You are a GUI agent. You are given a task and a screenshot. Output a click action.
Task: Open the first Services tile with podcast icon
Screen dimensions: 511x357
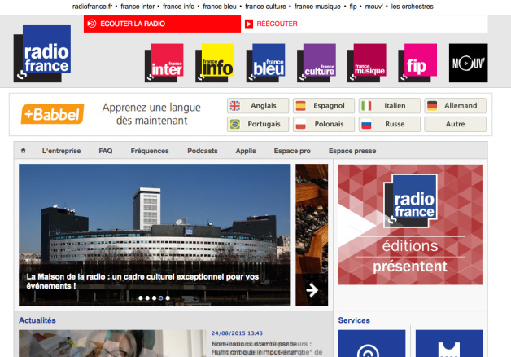coord(372,343)
